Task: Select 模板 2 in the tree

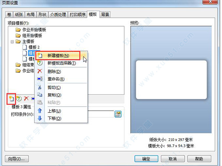Action: (x=34, y=47)
